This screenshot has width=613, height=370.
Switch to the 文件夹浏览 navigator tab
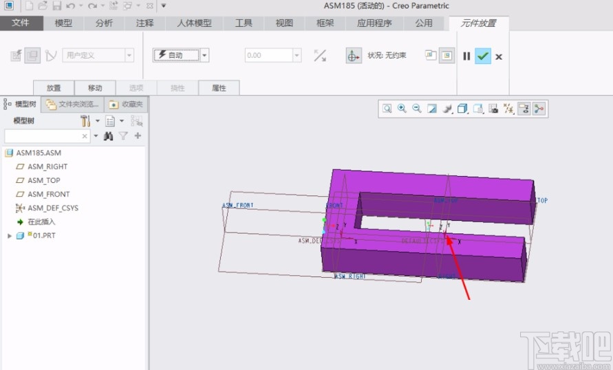(x=73, y=105)
